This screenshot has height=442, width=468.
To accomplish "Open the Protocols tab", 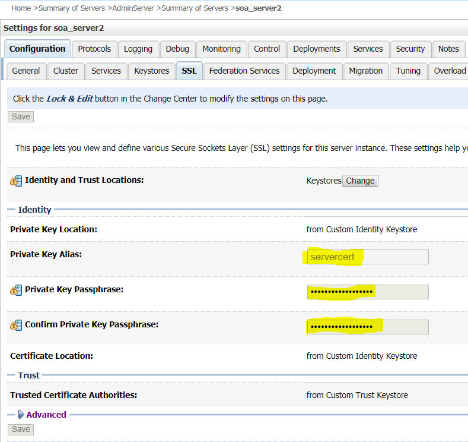I will pos(94,49).
